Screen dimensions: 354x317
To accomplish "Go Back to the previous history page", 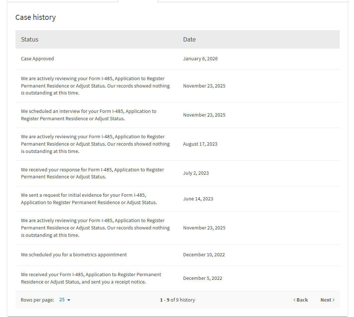I will click(301, 300).
